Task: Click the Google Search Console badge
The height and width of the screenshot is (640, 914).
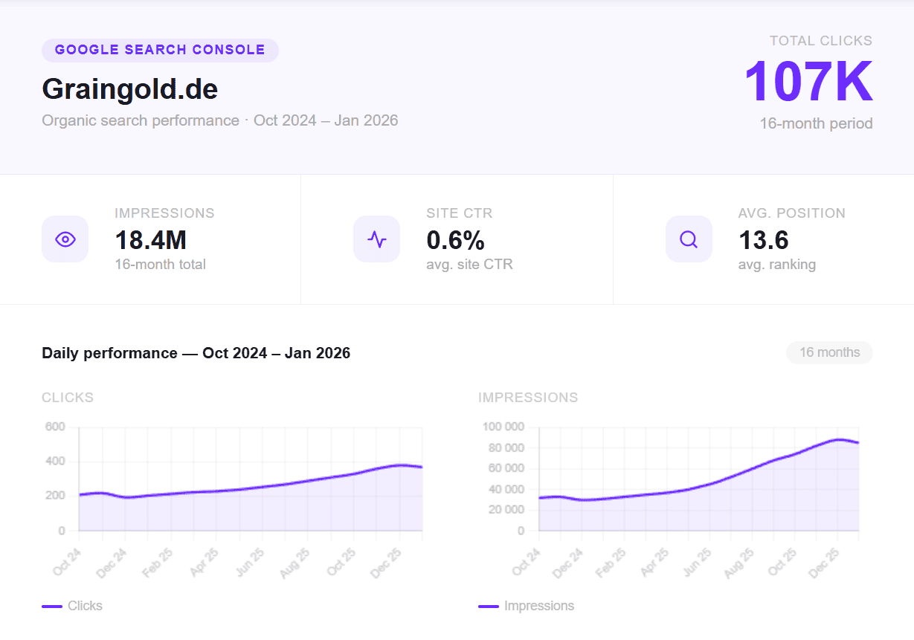Action: [x=160, y=50]
